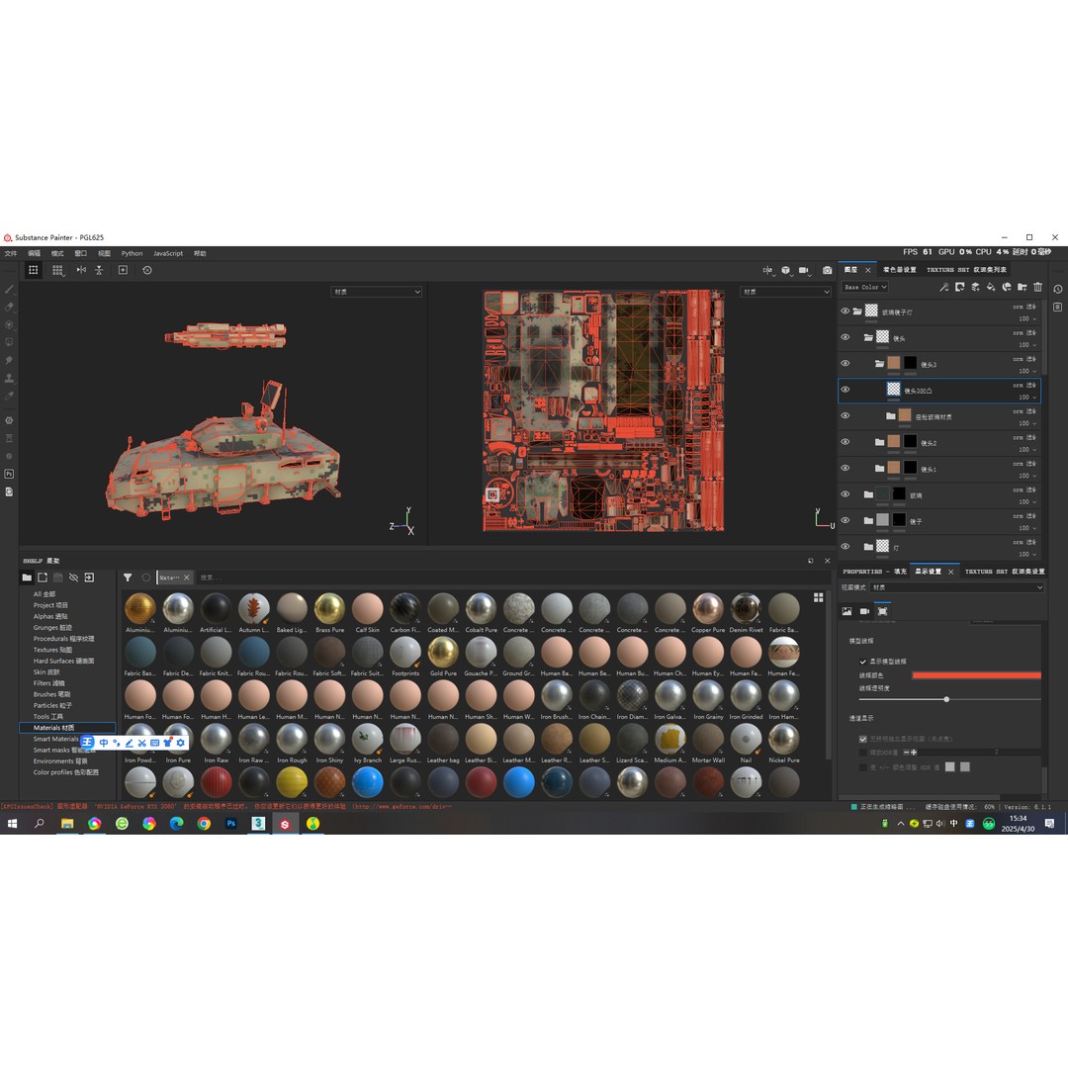Open the 文件 menu
This screenshot has width=1068, height=1068.
pyautogui.click(x=11, y=253)
